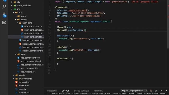Switch to the OUTPUT tab
The image size is (169, 95).
[65, 91]
